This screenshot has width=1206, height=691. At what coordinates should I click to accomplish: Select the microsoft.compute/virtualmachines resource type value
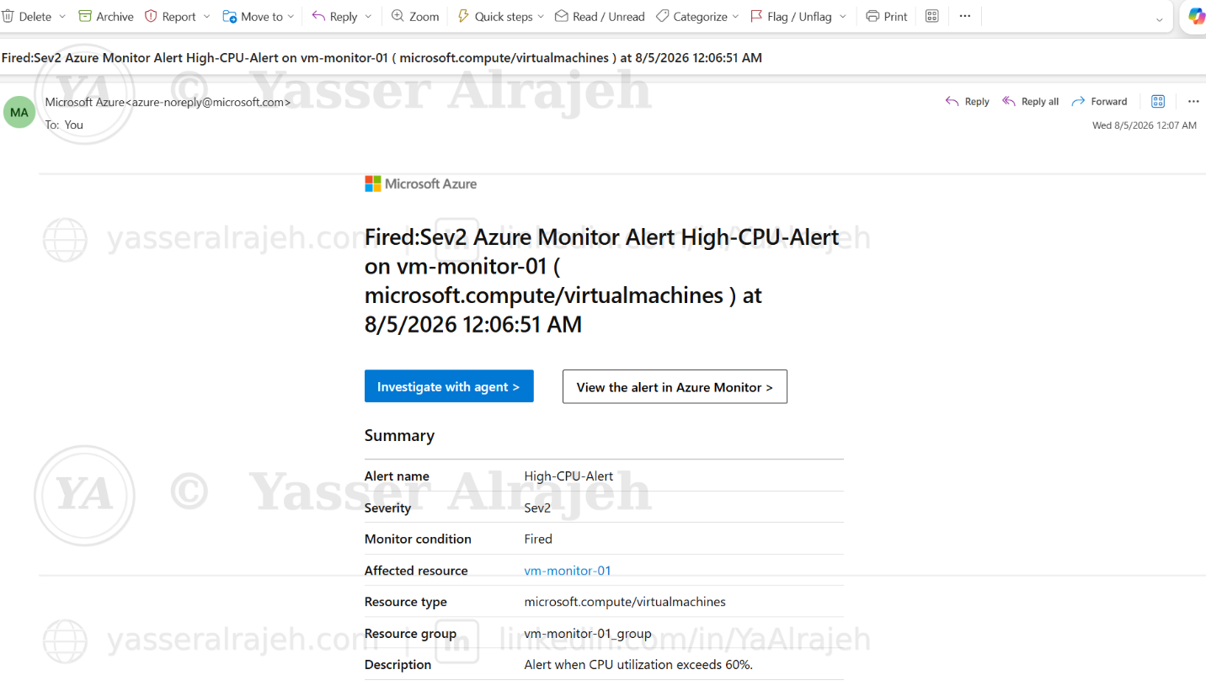click(625, 602)
